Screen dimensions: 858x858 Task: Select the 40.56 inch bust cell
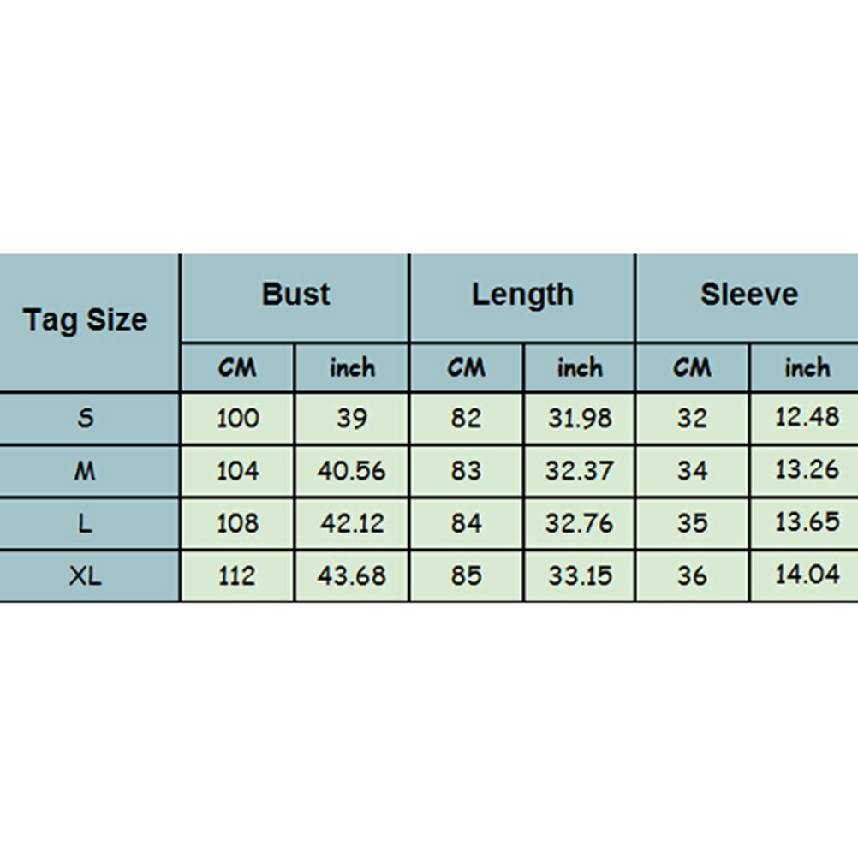(351, 471)
